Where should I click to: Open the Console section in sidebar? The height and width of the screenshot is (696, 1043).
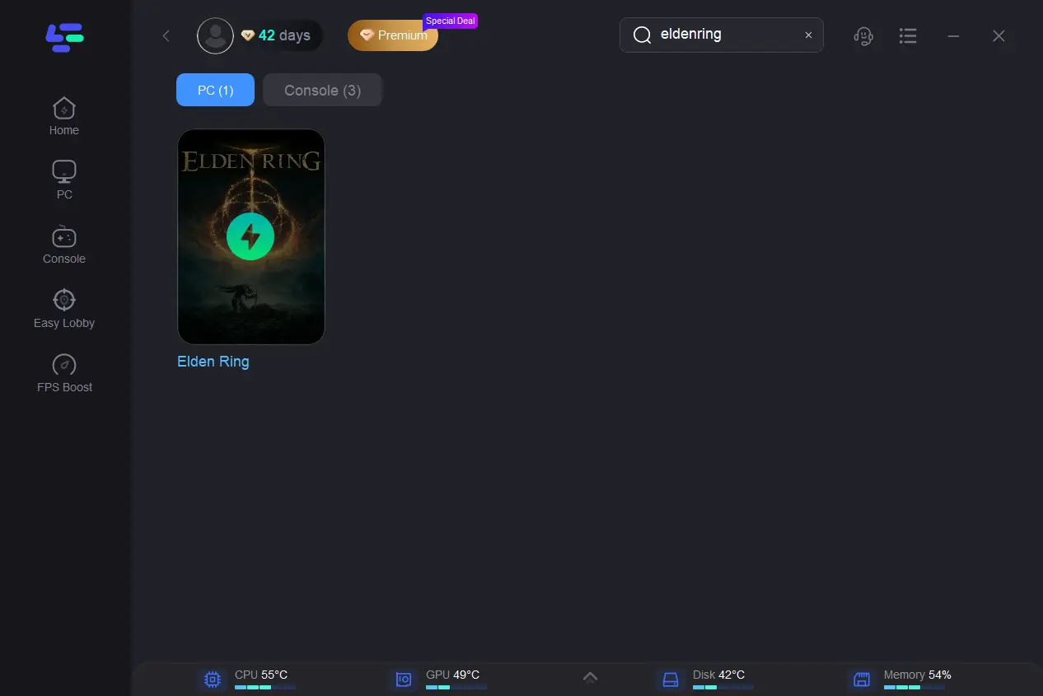(64, 245)
